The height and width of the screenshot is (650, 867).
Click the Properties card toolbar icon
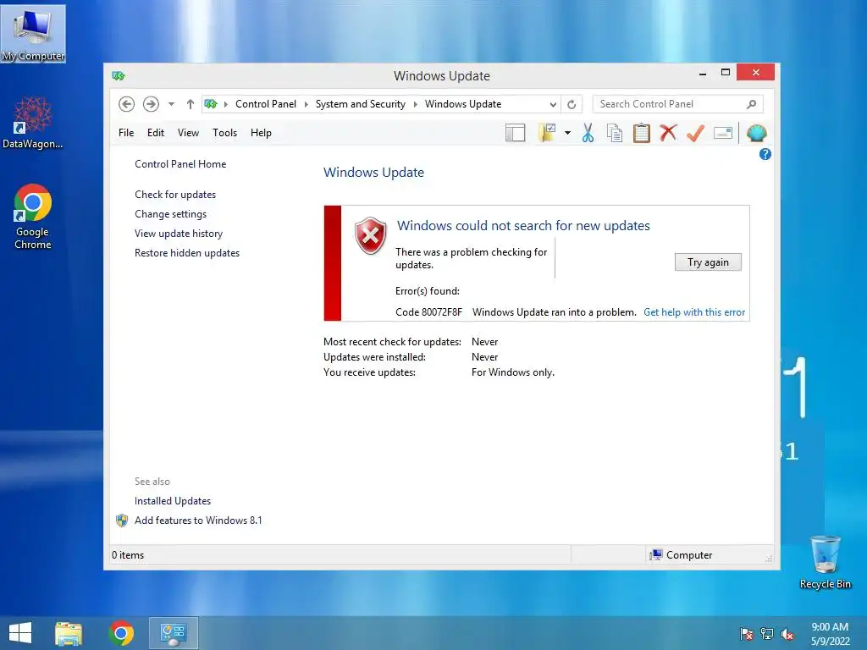coord(723,133)
